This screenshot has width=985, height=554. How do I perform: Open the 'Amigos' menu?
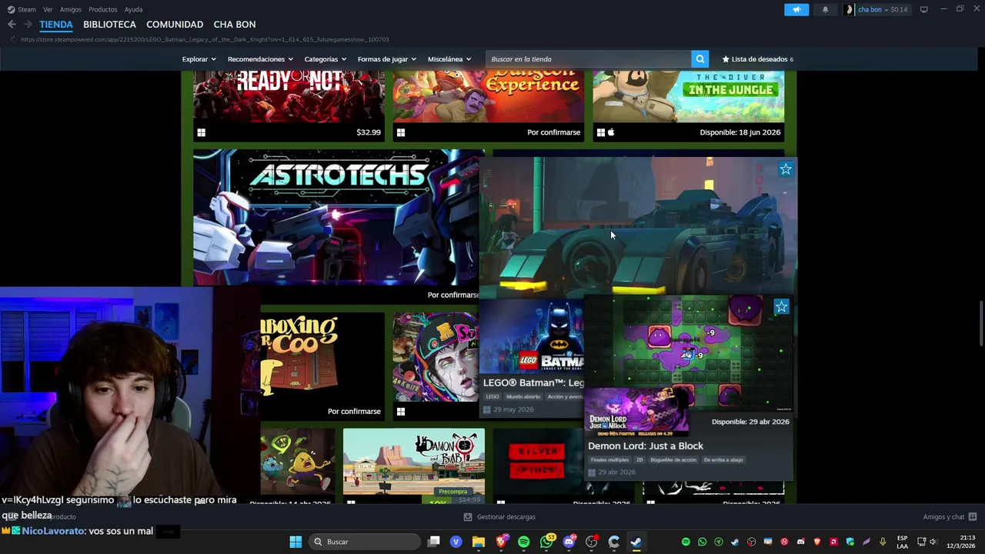[x=70, y=9]
